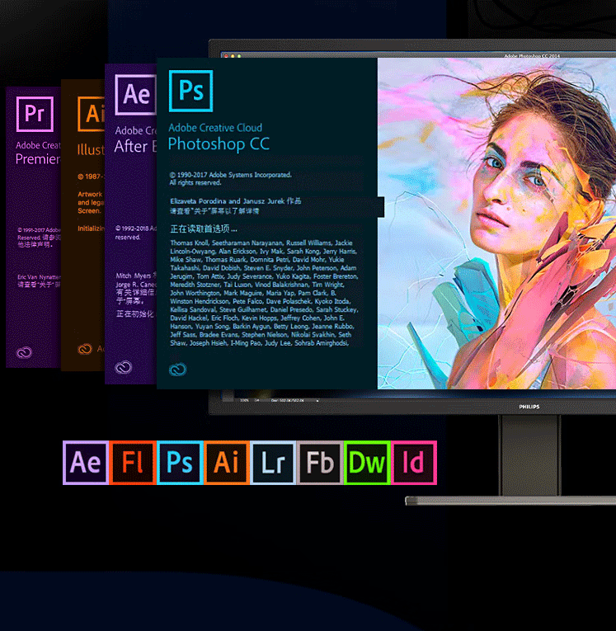
Task: Click the painted woman portrait artwork
Action: [x=496, y=224]
